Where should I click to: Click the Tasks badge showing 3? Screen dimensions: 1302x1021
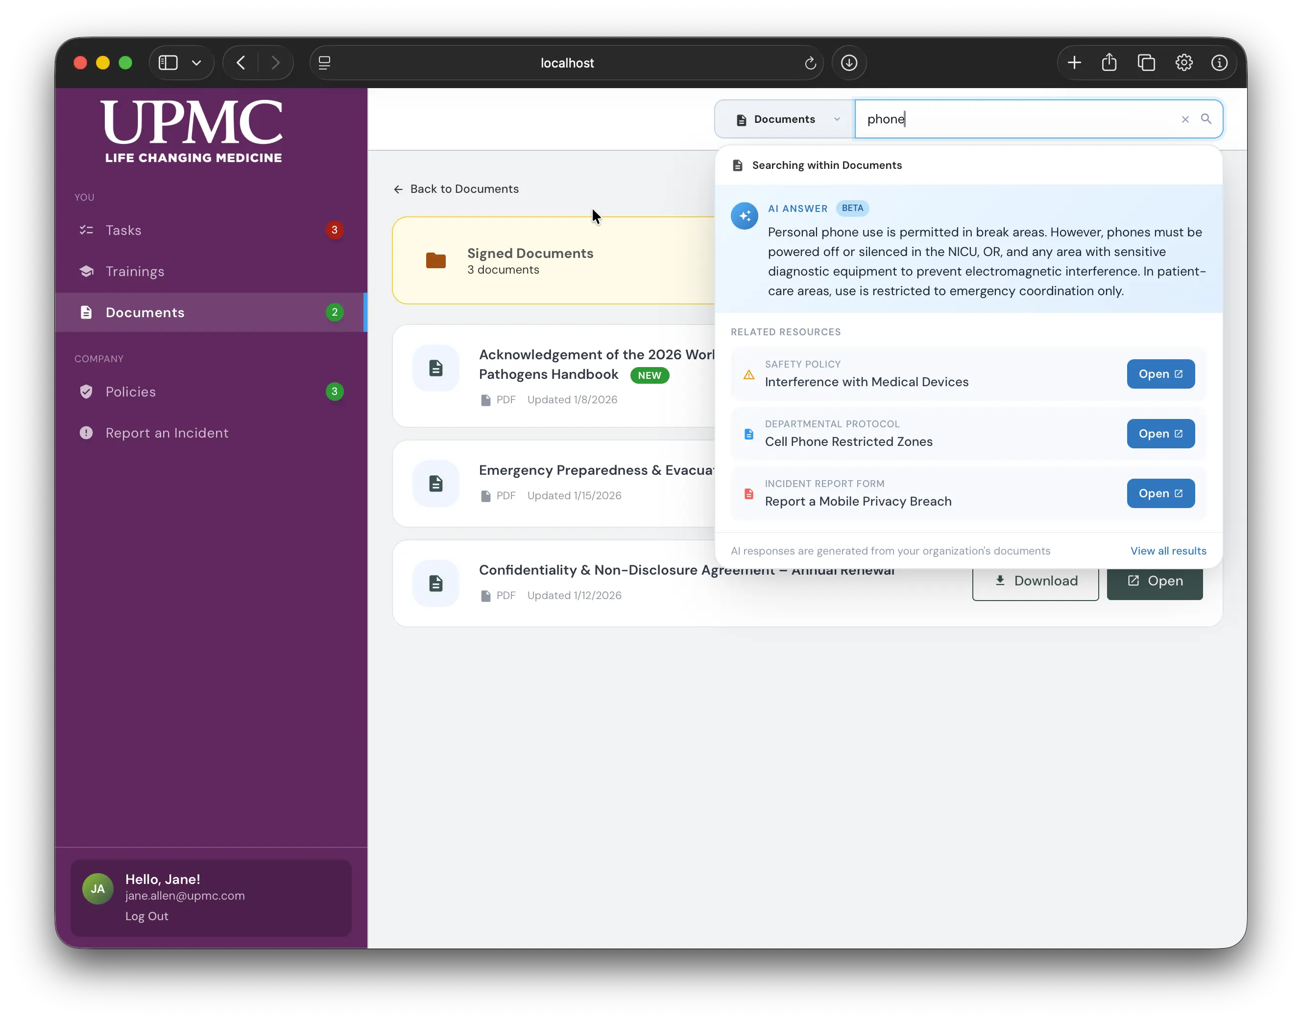pos(335,230)
